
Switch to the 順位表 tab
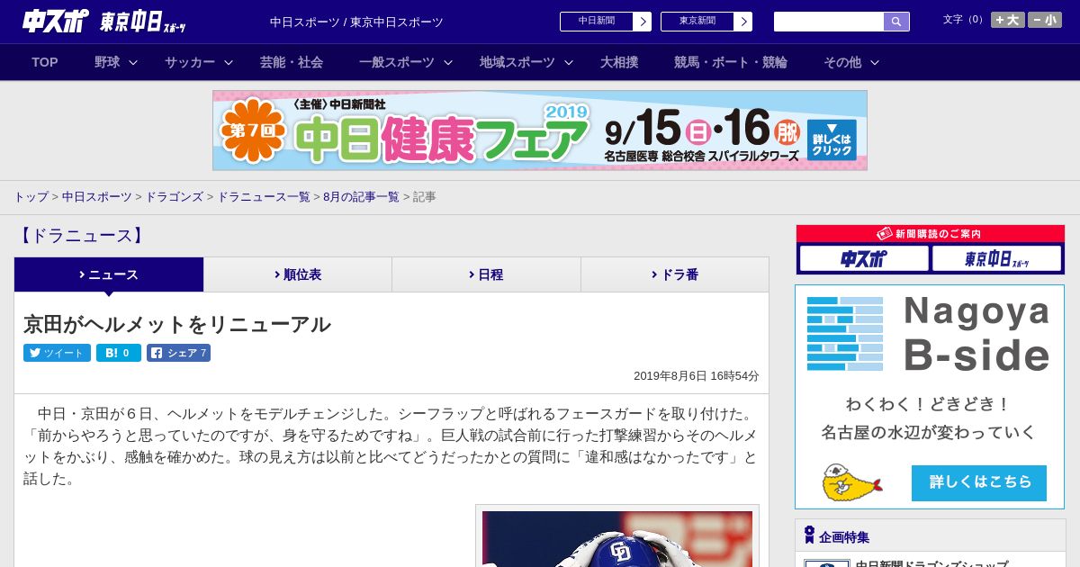click(x=298, y=274)
